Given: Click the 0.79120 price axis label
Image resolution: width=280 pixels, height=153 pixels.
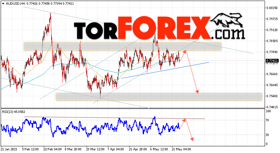Looking at the screenshot, I should click(x=272, y=30).
